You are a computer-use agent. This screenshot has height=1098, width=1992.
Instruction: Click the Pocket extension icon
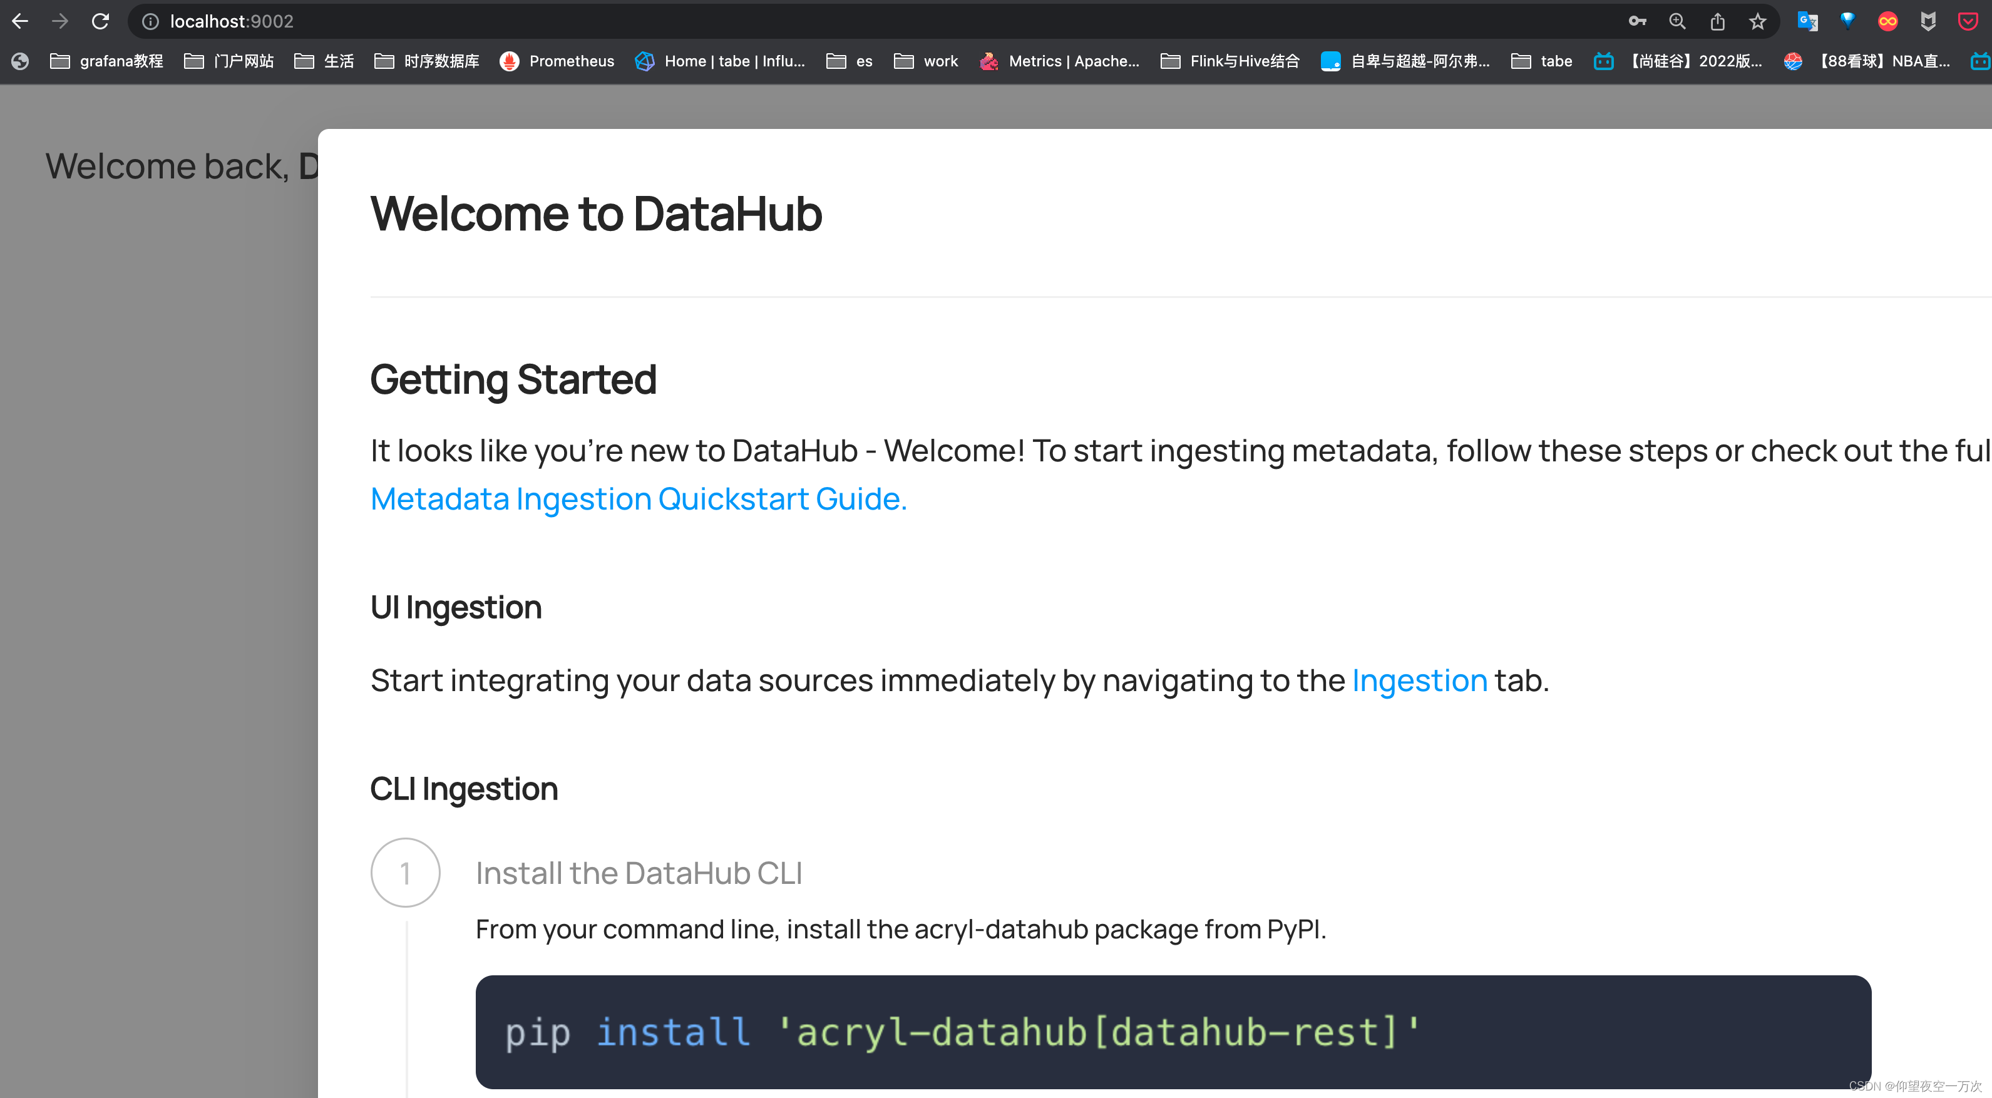1968,21
